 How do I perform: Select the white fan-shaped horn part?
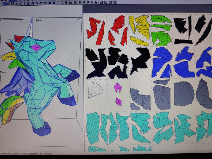point(96,90)
